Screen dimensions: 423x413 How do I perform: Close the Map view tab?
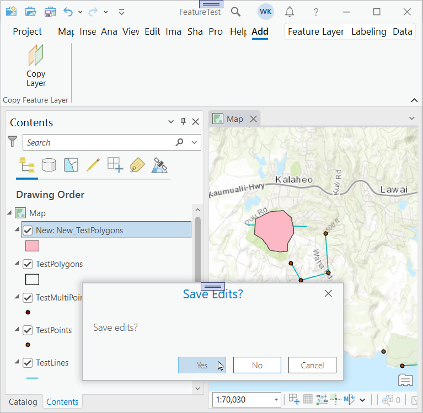pyautogui.click(x=253, y=119)
